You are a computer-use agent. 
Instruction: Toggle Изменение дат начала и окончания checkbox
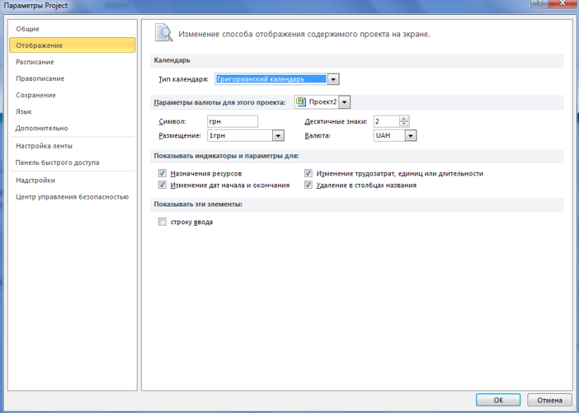point(162,185)
